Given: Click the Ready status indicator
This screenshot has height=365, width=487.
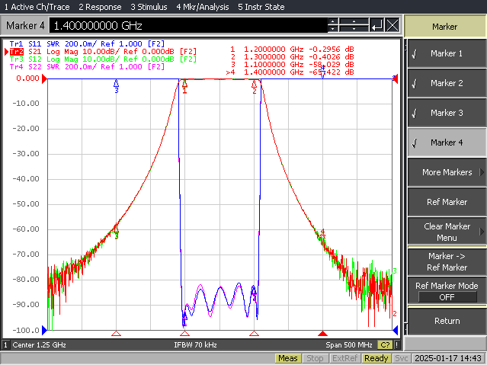Looking at the screenshot, I should click(x=376, y=358).
